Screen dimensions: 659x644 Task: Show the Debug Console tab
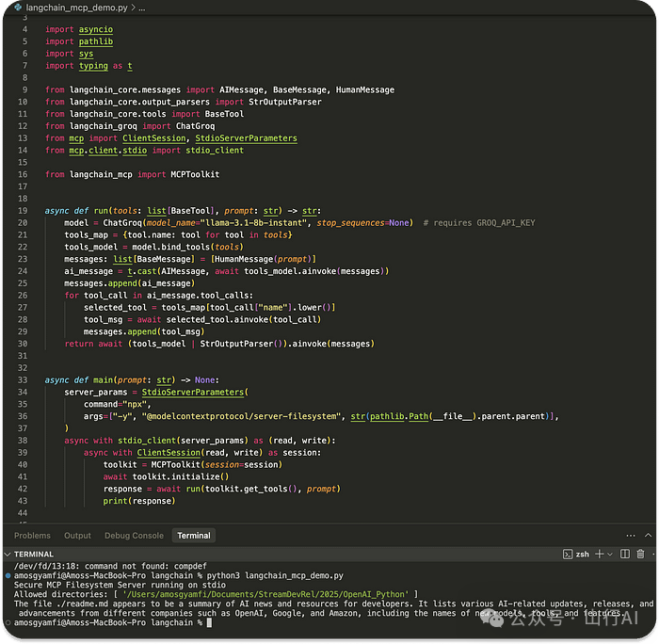pos(134,535)
